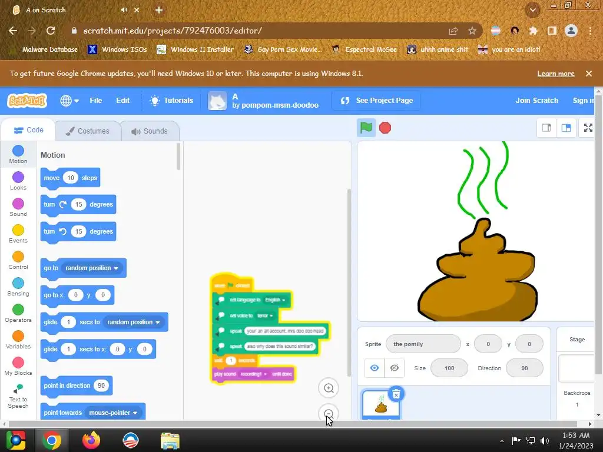Zoom out on the code workspace
The width and height of the screenshot is (603, 452).
pos(329,413)
